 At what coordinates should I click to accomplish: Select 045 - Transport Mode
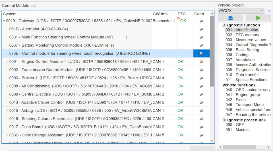(245, 105)
